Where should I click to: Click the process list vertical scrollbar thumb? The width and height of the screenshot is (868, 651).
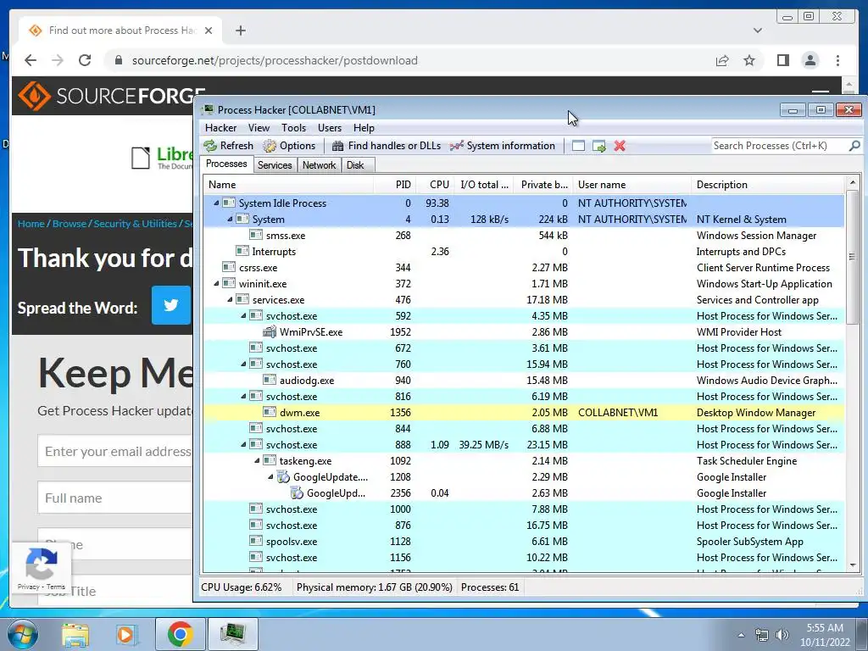tap(853, 256)
